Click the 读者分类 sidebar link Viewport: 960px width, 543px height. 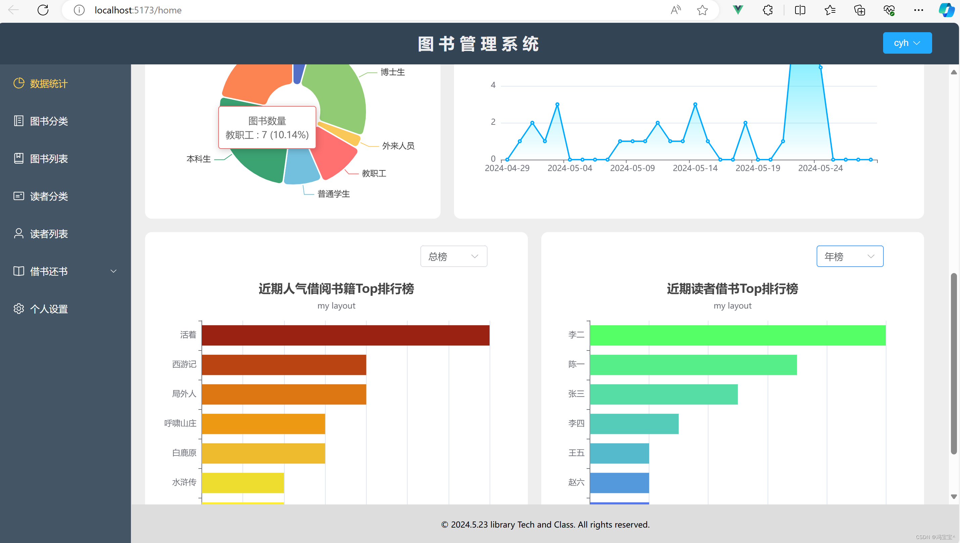click(49, 196)
